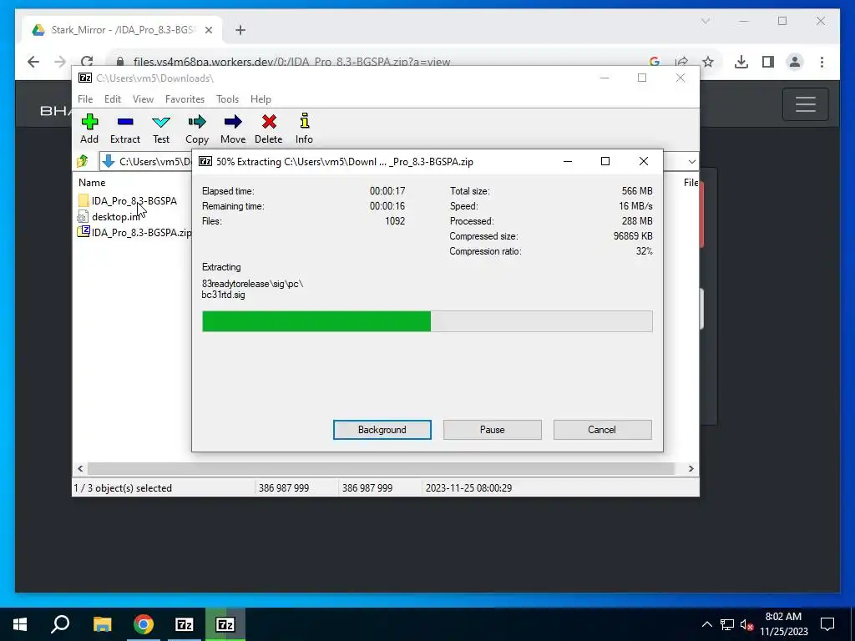The width and height of the screenshot is (855, 641).
Task: Click the network icon in the system tray
Action: [x=727, y=624]
